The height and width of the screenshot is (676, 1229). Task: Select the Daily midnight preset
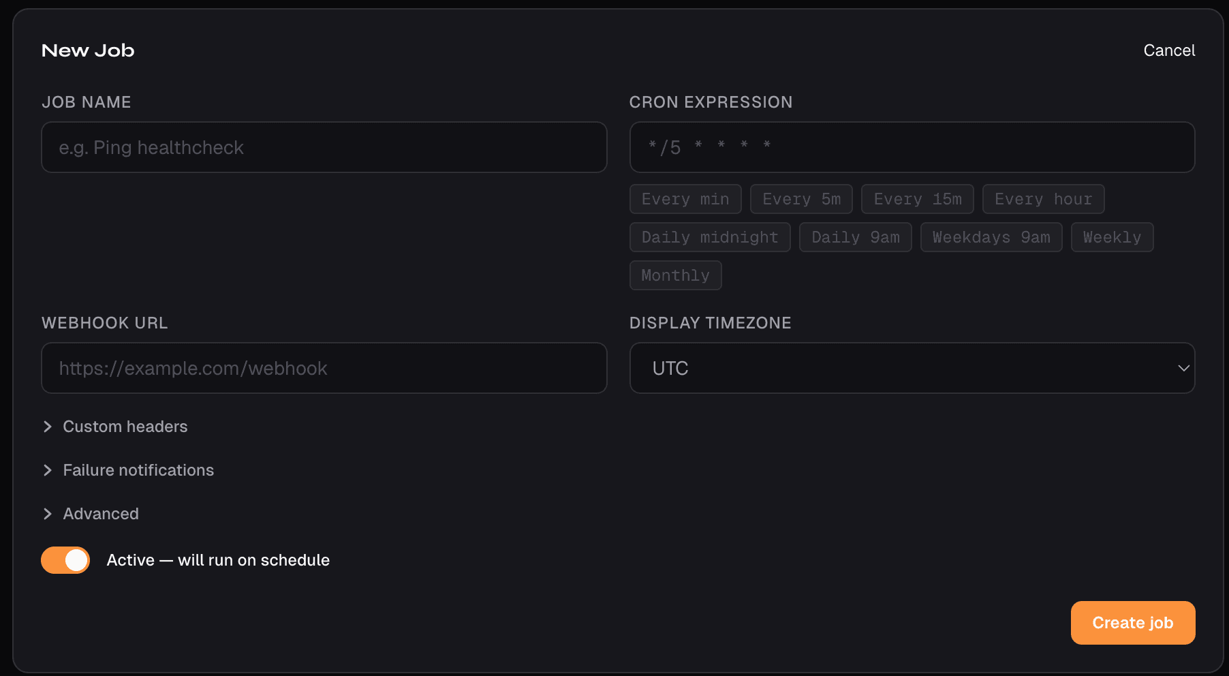tap(710, 237)
